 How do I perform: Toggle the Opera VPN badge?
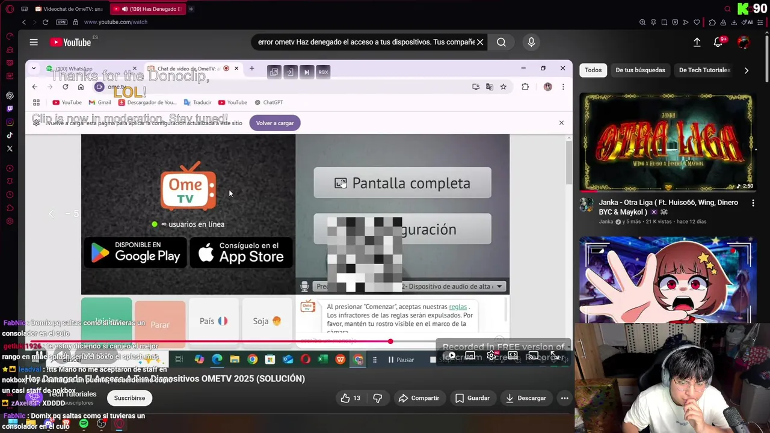click(x=61, y=22)
